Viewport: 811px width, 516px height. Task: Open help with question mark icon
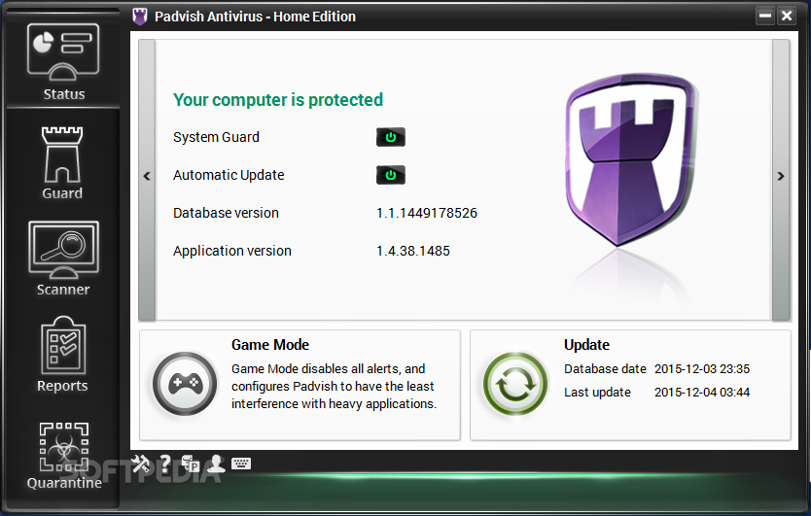point(165,464)
